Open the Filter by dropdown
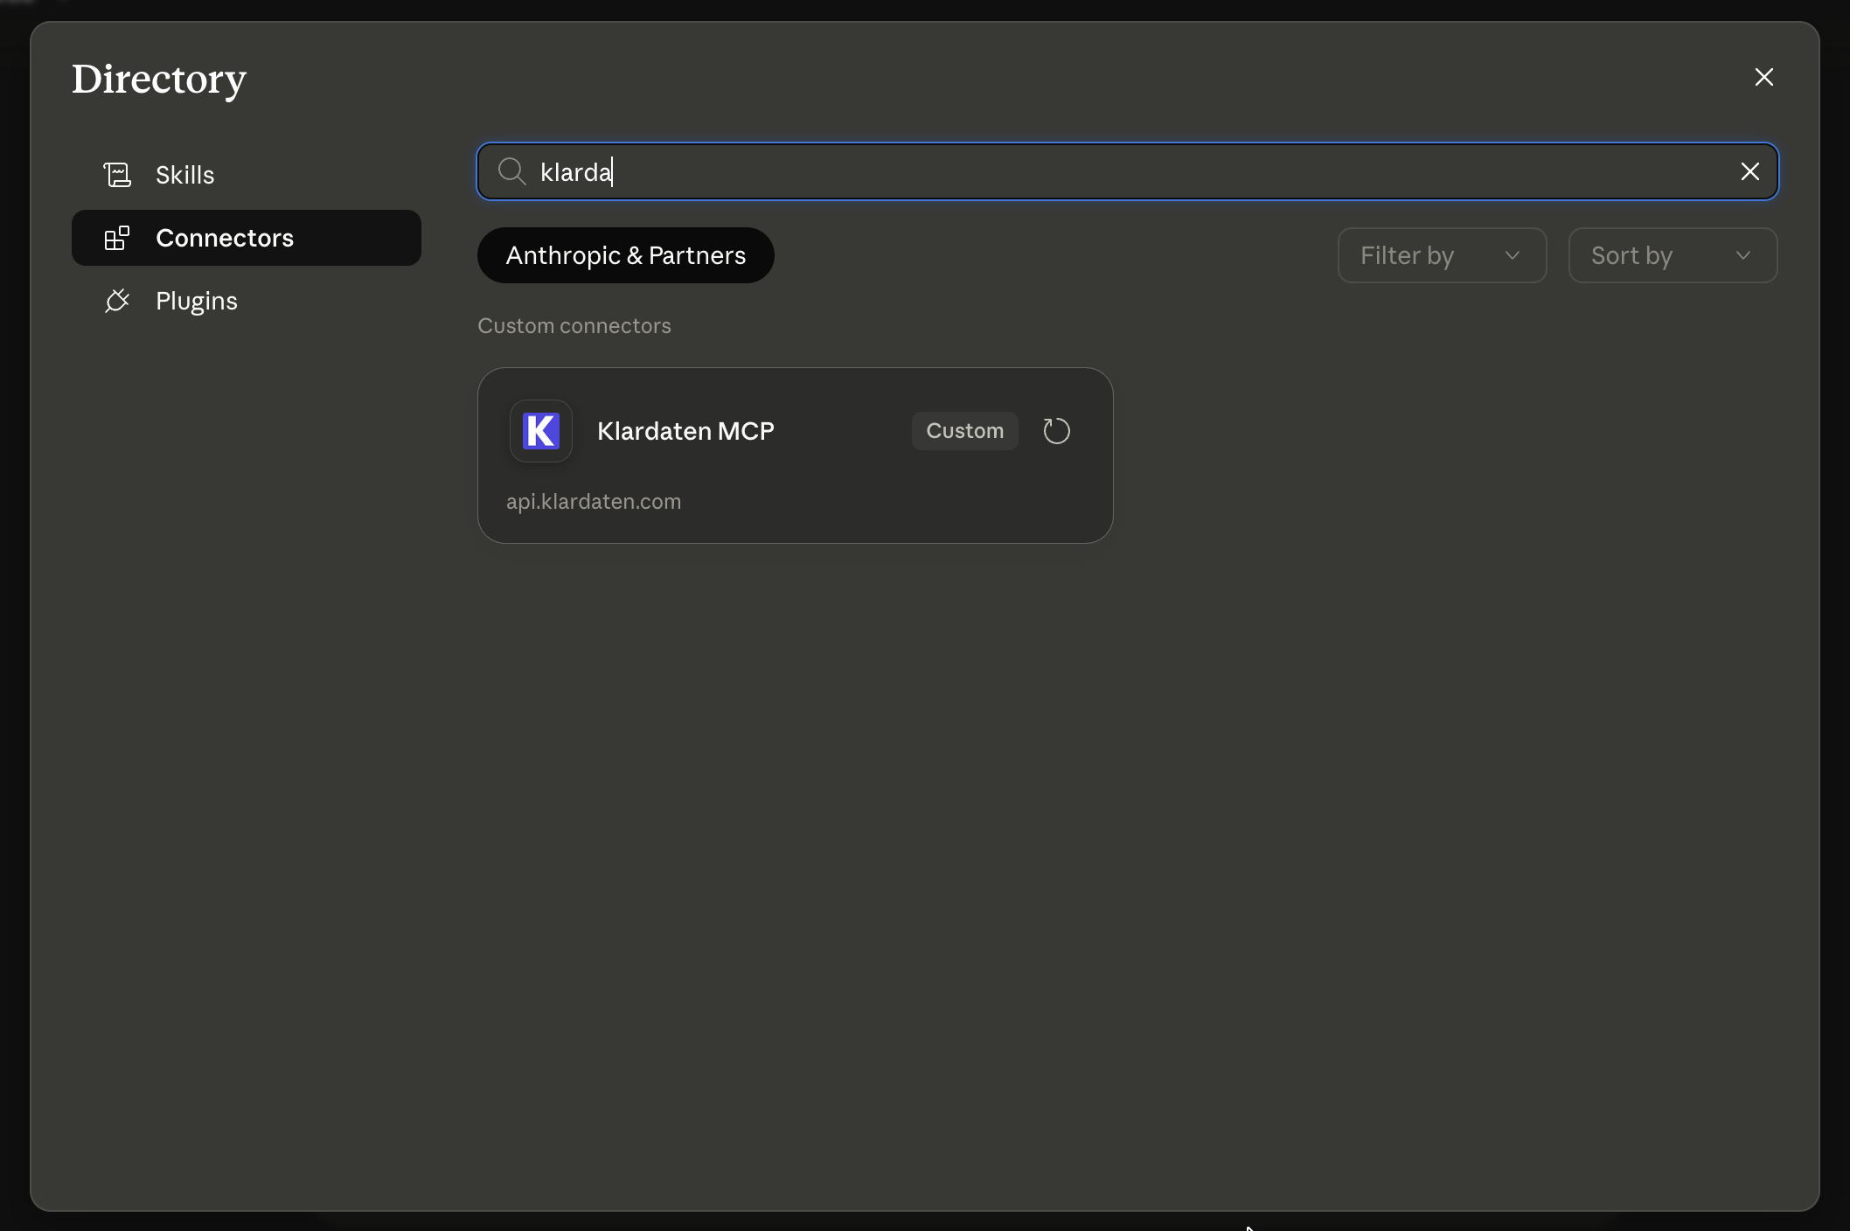 click(x=1442, y=255)
